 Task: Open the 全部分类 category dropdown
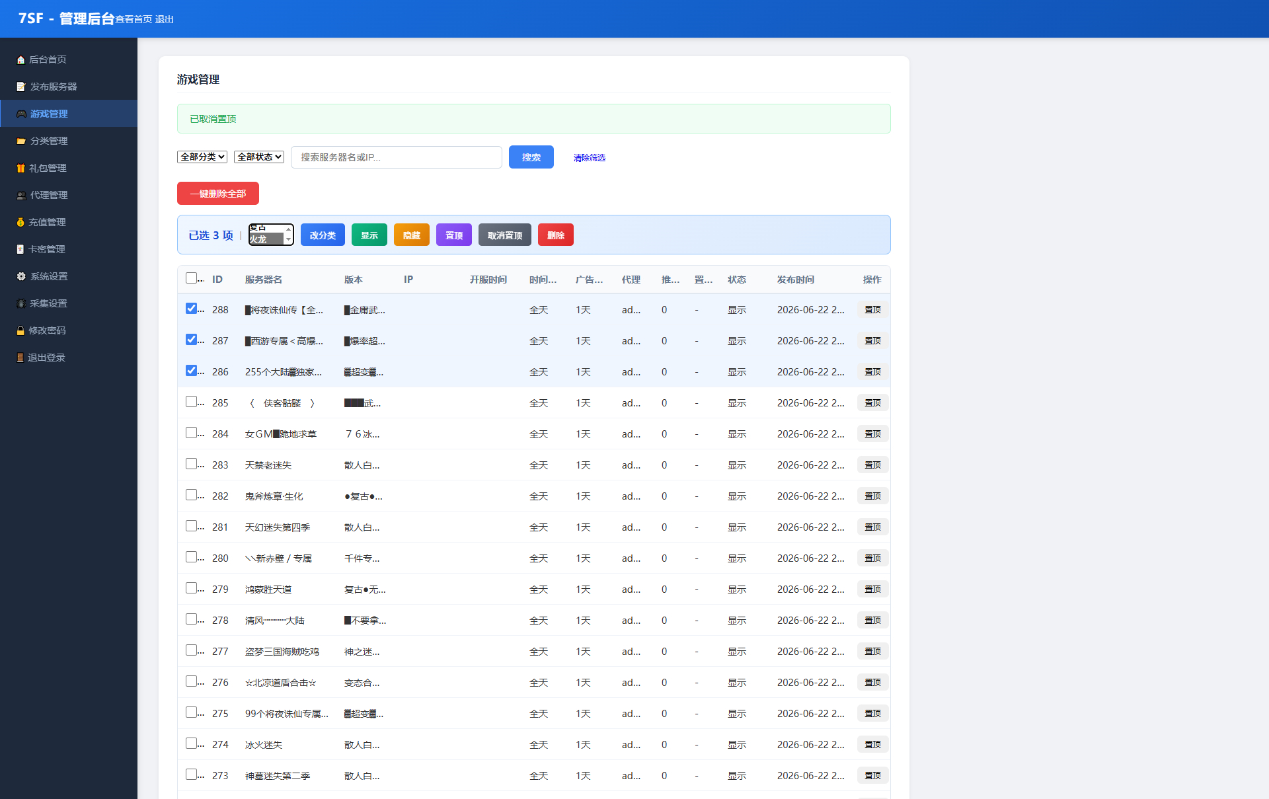(202, 157)
